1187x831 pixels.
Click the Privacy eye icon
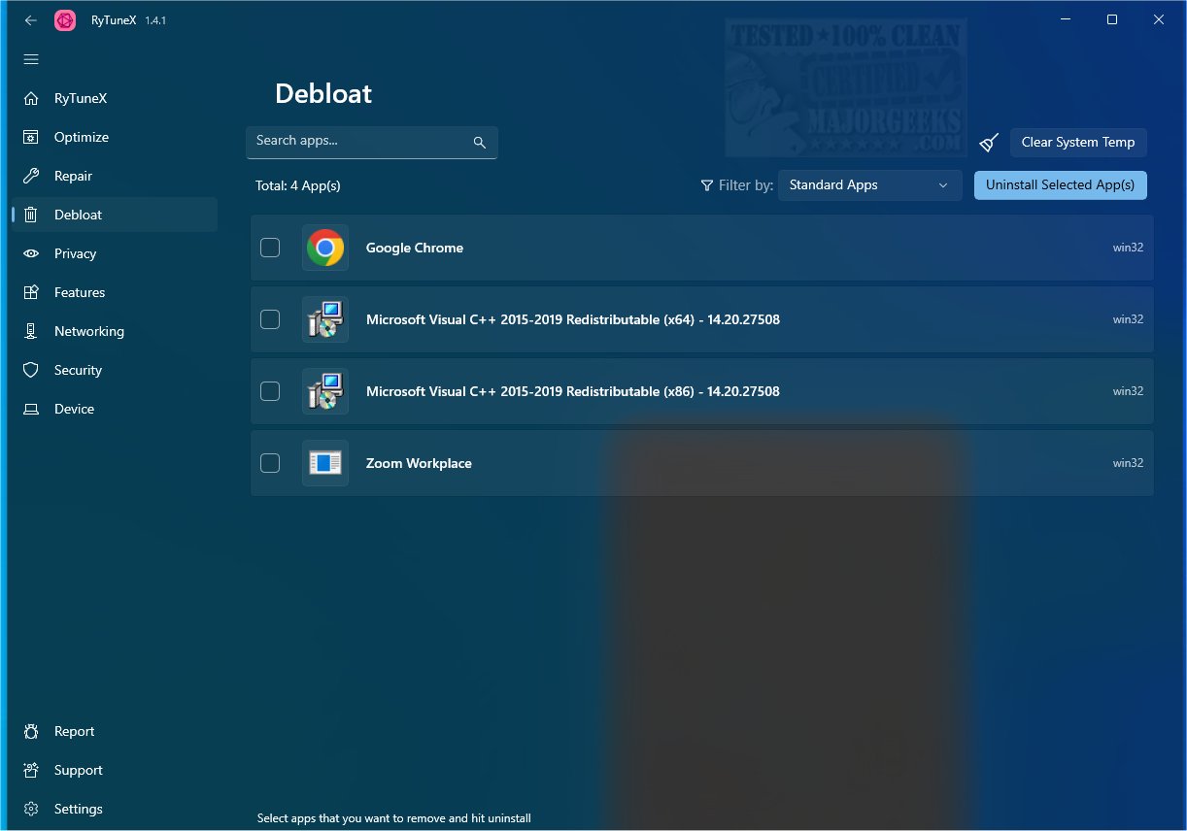[x=31, y=254]
